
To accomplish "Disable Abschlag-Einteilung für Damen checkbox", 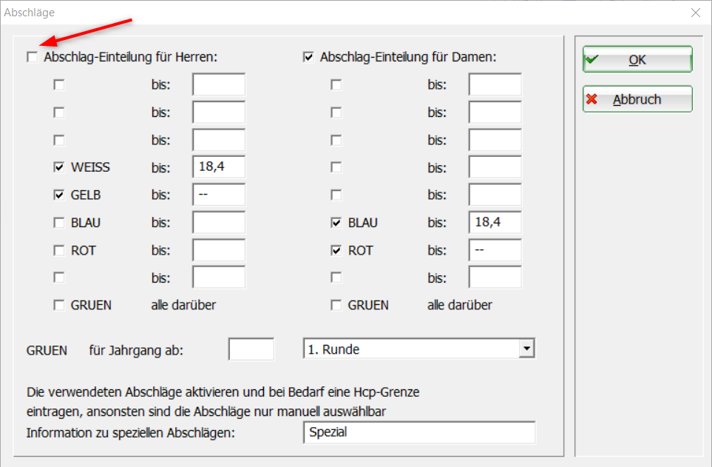I will [x=308, y=57].
